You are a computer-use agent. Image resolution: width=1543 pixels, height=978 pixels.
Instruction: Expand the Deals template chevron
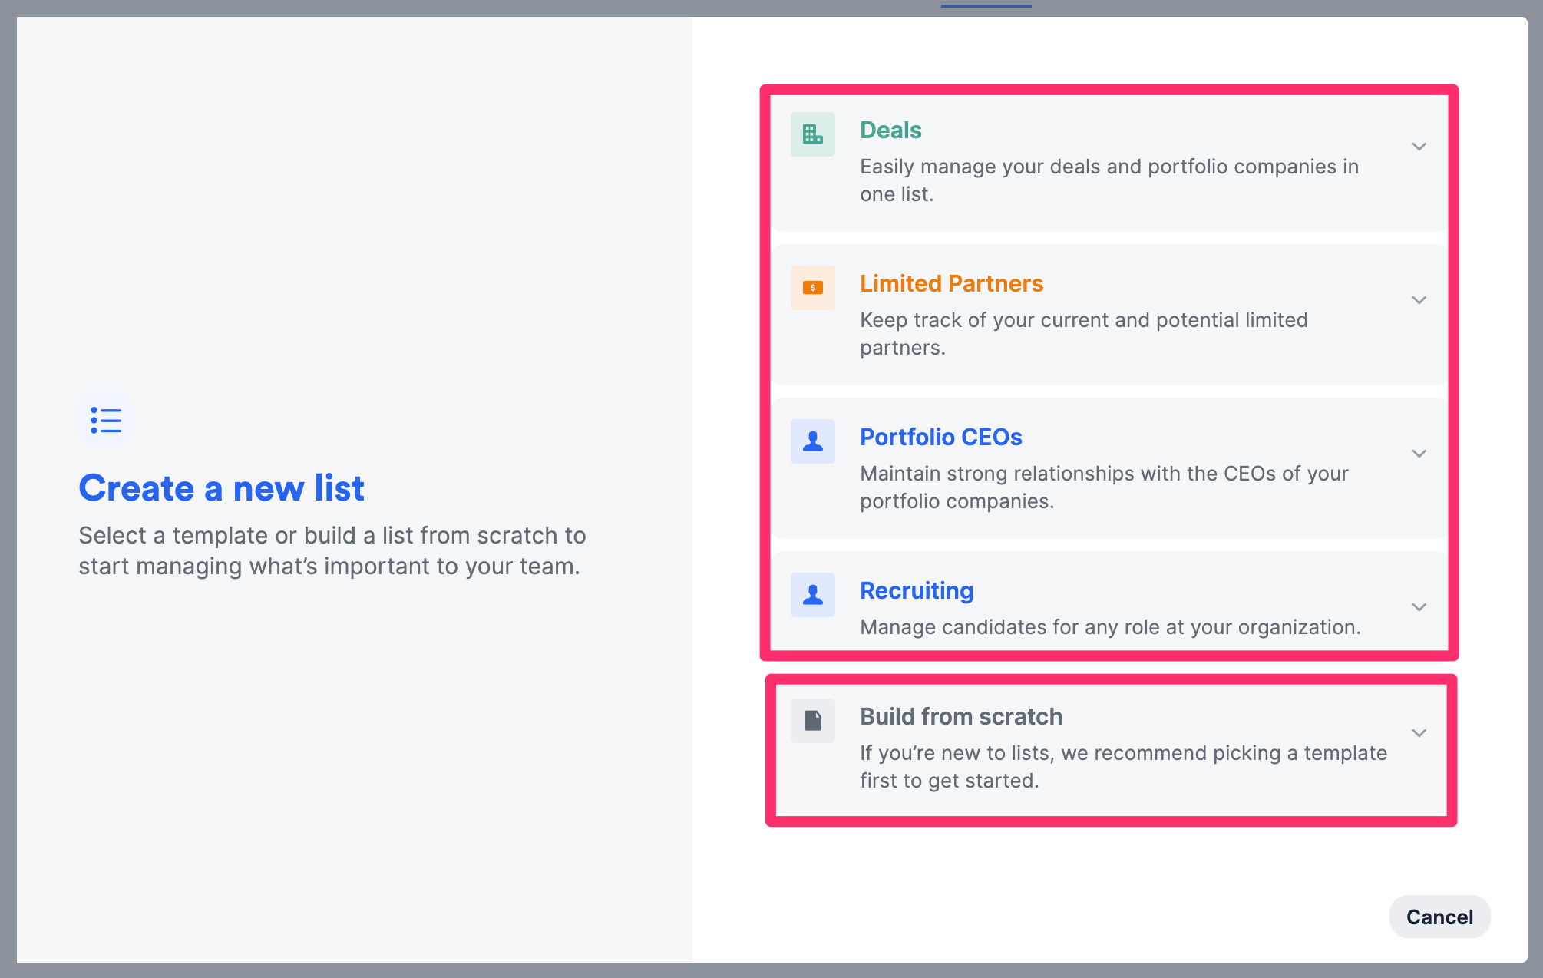point(1419,147)
